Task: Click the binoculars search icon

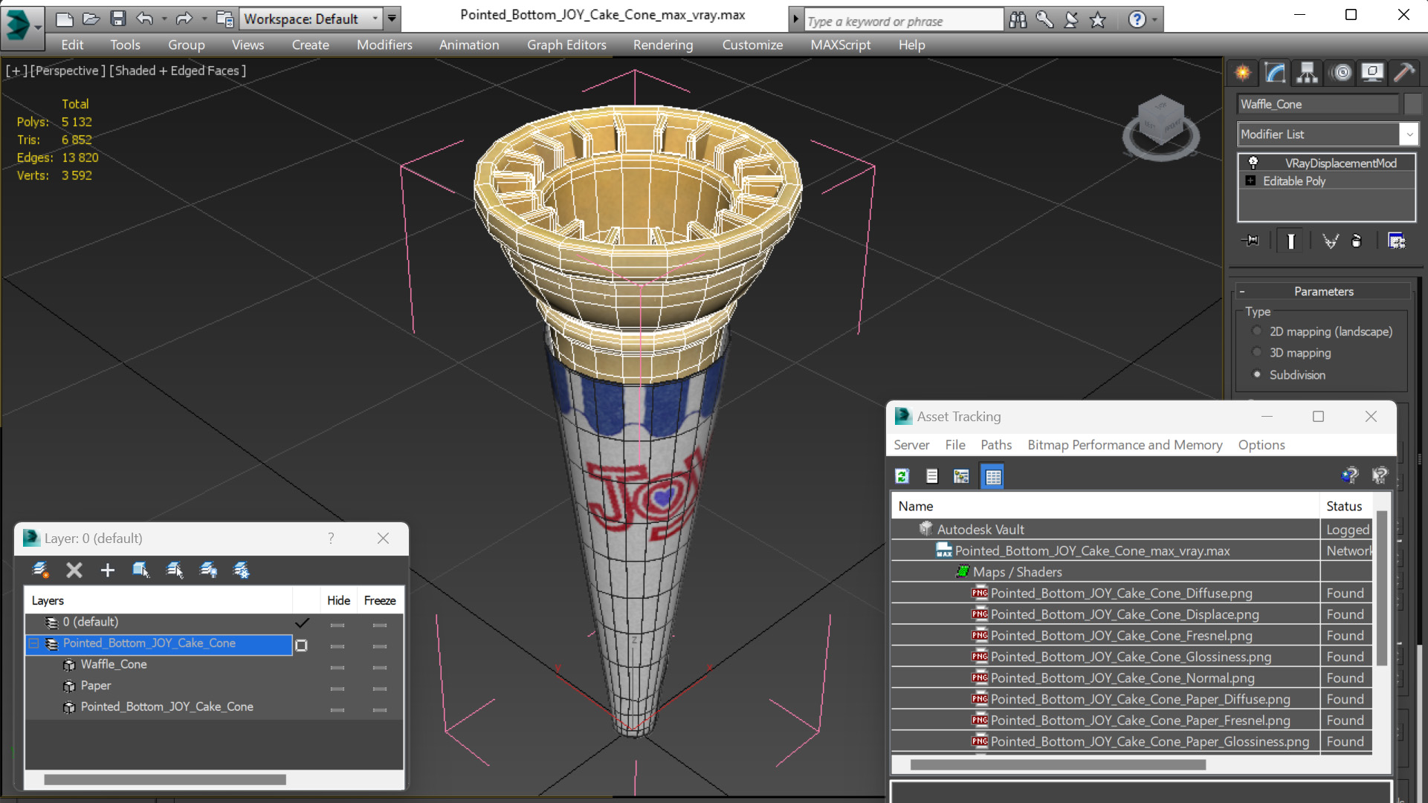Action: pyautogui.click(x=1018, y=20)
